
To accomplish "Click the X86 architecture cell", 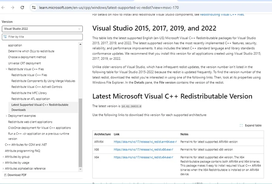I will [x=97, y=149].
